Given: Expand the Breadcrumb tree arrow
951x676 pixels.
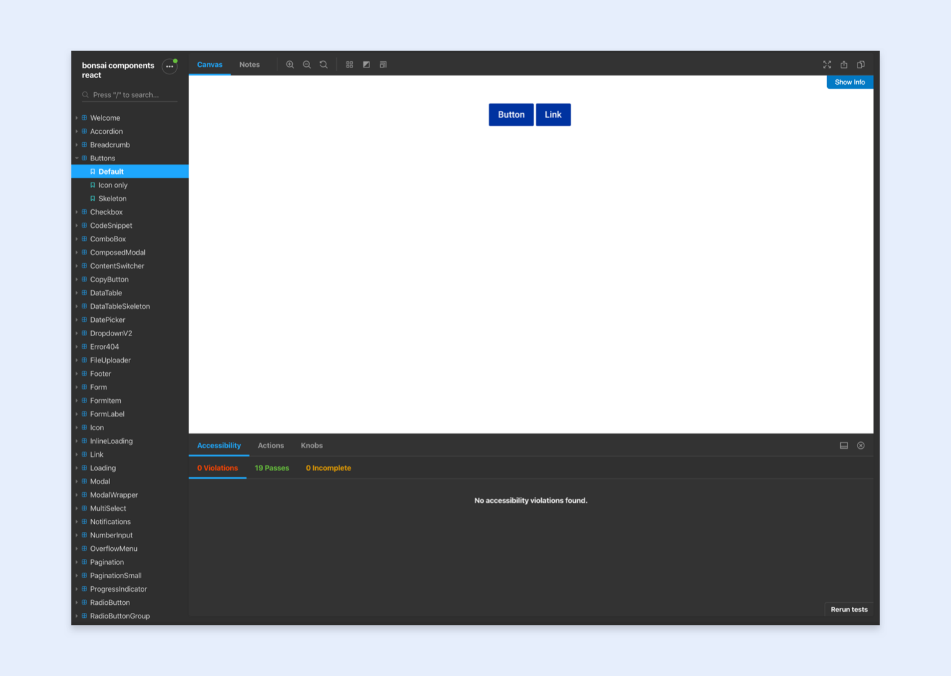Looking at the screenshot, I should click(x=77, y=145).
